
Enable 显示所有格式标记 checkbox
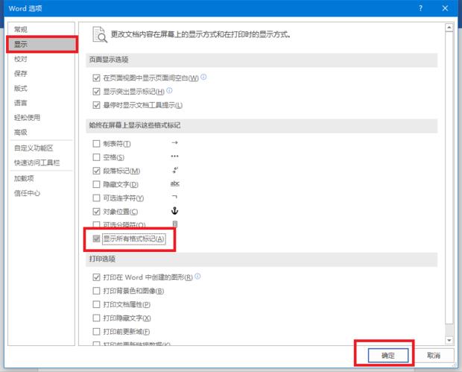coord(95,239)
